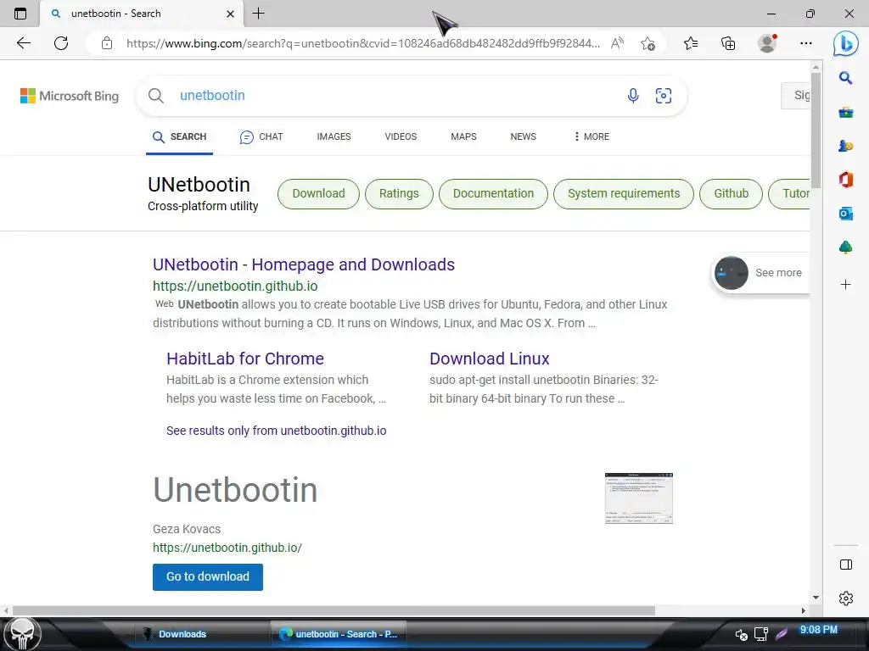Viewport: 869px width, 651px height.
Task: Click the See more chat bubble
Action: pyautogui.click(x=760, y=273)
